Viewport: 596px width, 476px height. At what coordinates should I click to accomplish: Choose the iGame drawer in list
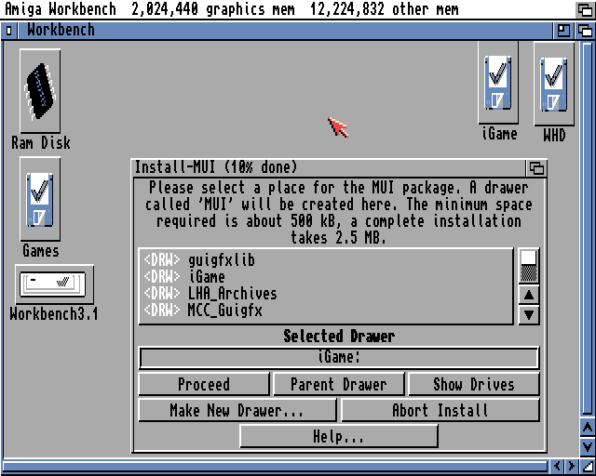click(x=206, y=277)
